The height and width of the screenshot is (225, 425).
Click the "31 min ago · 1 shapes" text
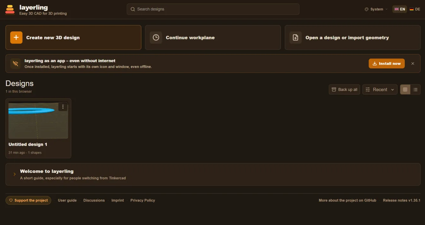(25, 153)
